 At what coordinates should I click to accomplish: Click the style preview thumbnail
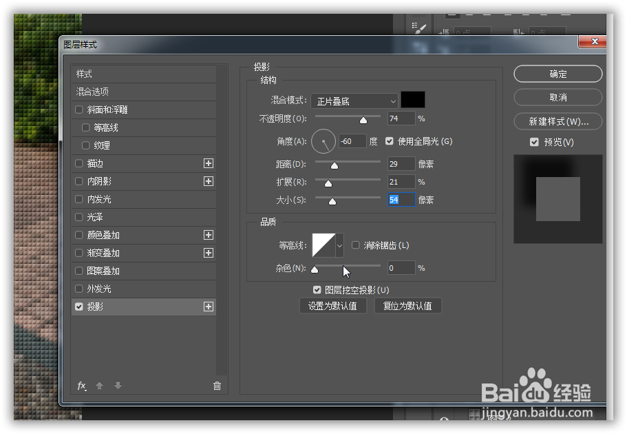[x=557, y=199]
